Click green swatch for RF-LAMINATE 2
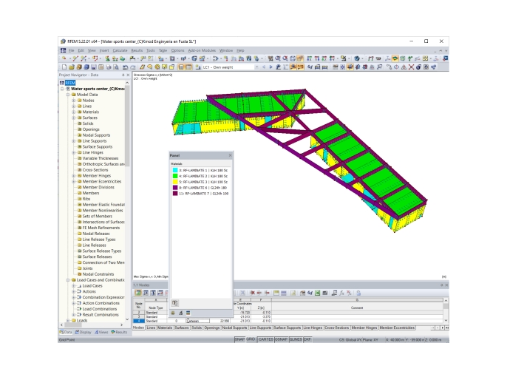The width and height of the screenshot is (507, 380). (175, 176)
